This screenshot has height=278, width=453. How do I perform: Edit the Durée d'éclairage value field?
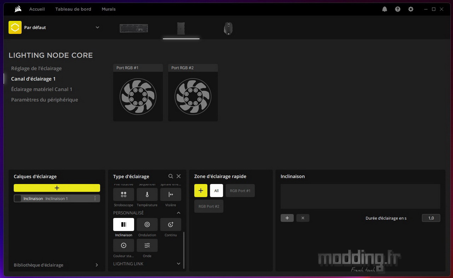coord(431,218)
